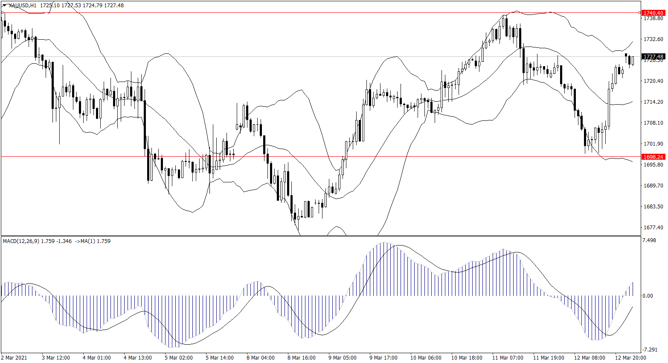Click the 9 Mar 05:00 time label

343,358
